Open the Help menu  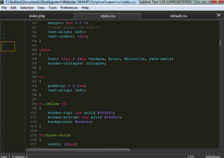pyautogui.click(x=85, y=8)
